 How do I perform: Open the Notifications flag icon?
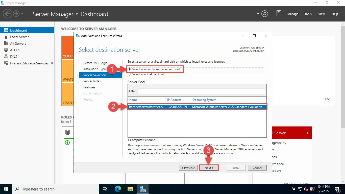(278, 13)
